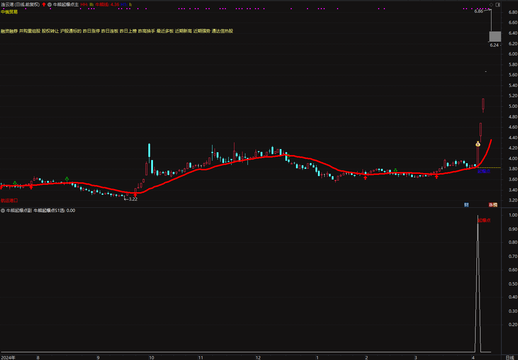Click the 牛熊起爆点主 indicator name
The height and width of the screenshot is (360, 518).
click(x=66, y=5)
